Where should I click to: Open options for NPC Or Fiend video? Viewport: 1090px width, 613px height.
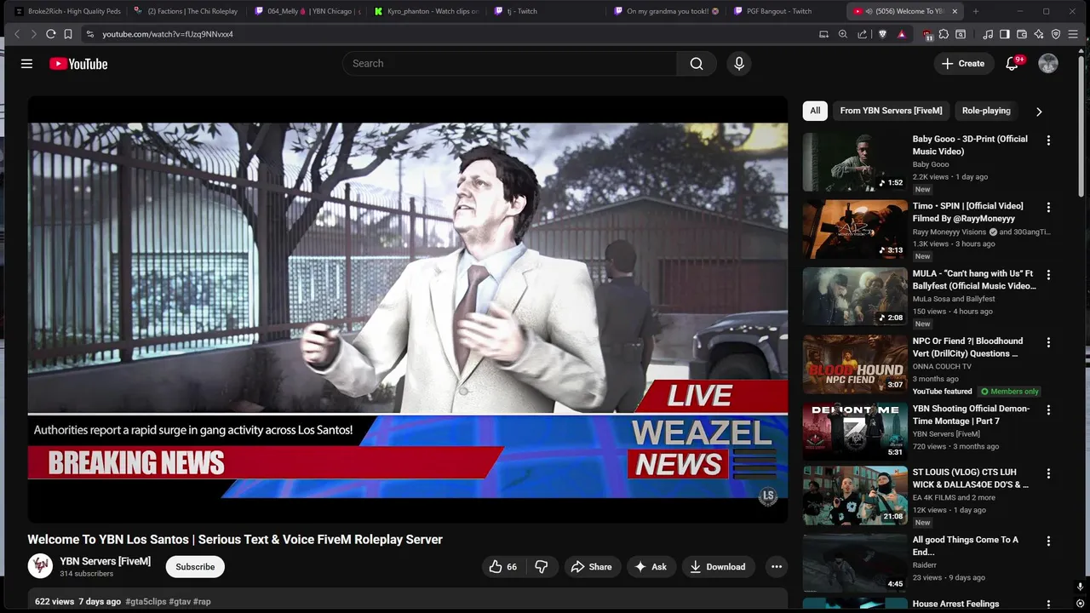click(x=1048, y=342)
